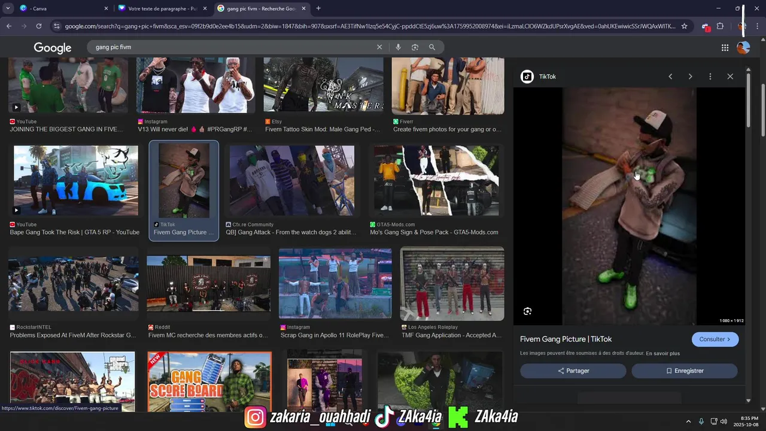Viewport: 766px width, 431px height.
Task: Click TMF Gang Application - Accepted caption
Action: [452, 335]
